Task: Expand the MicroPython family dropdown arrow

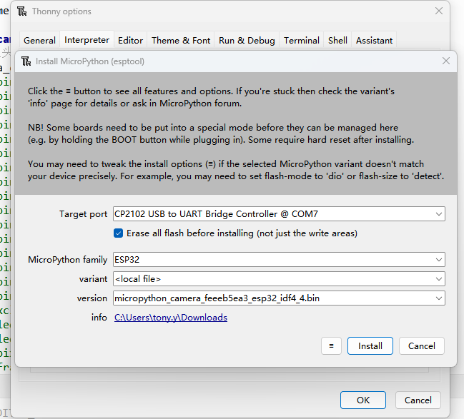Action: [438, 260]
